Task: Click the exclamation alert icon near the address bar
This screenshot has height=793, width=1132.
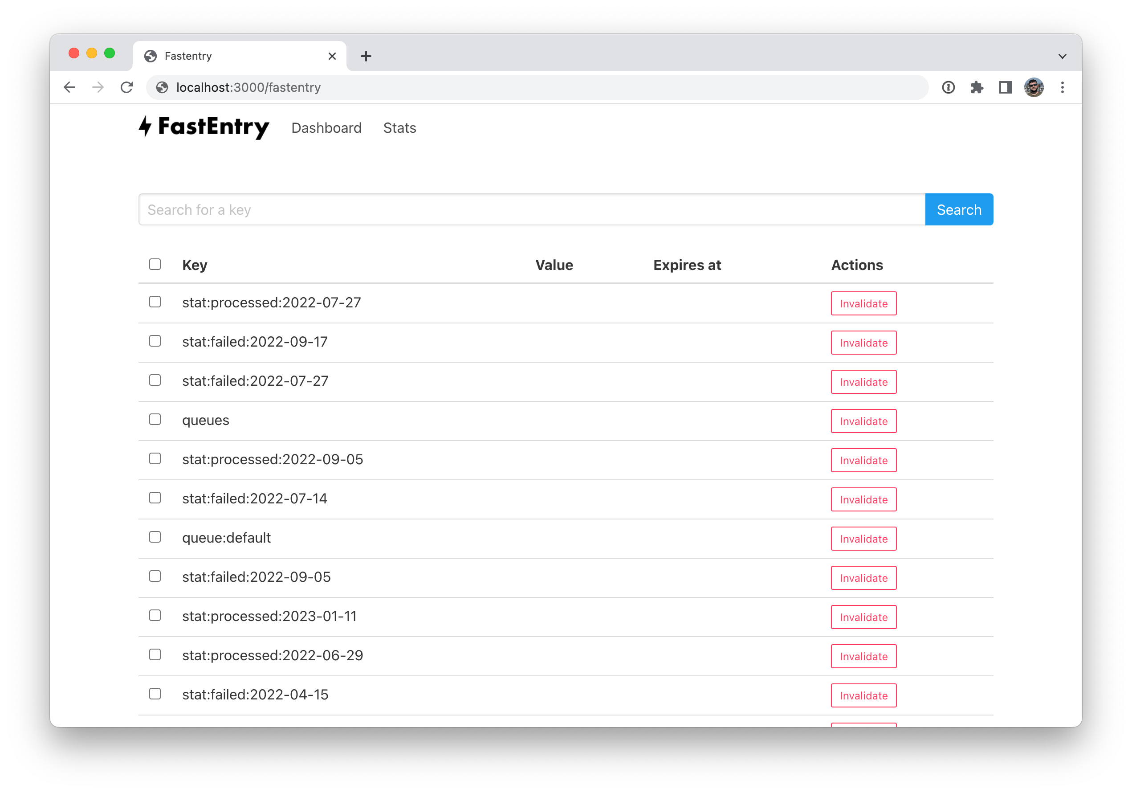Action: point(948,87)
